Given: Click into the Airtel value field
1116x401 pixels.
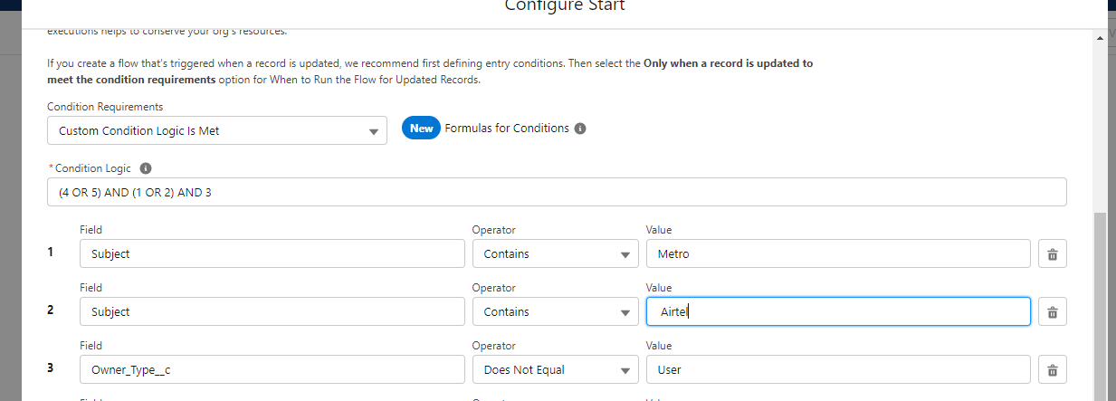Looking at the screenshot, I should click(837, 312).
